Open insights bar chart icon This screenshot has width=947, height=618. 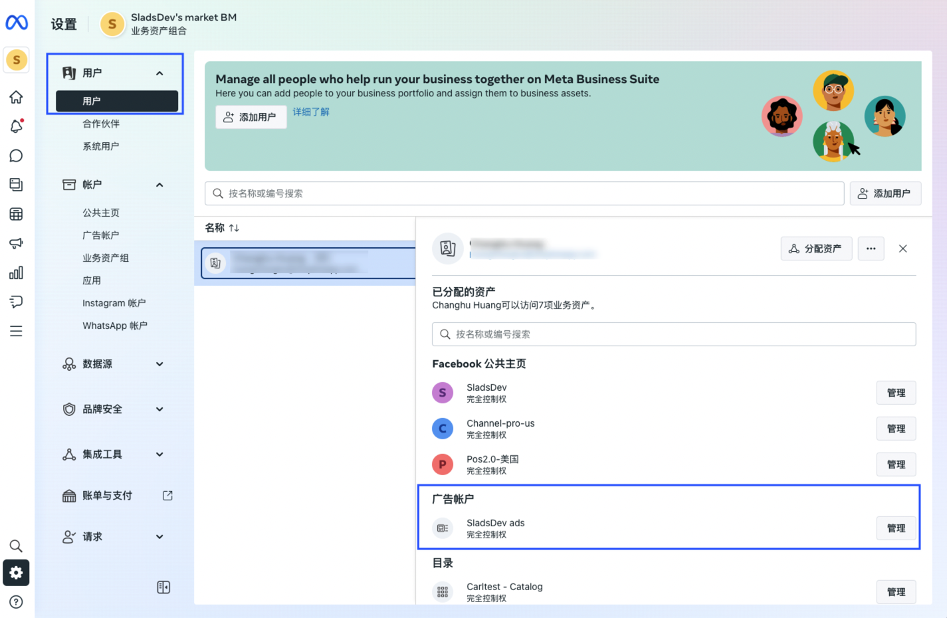pos(16,272)
